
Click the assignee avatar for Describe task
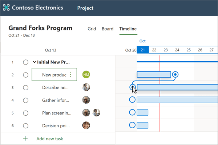(x=86, y=87)
